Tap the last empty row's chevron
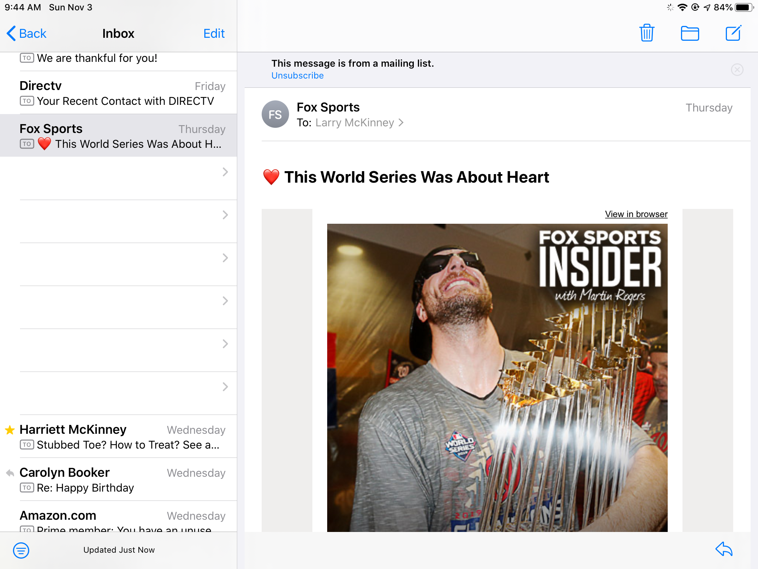The height and width of the screenshot is (569, 758). [x=225, y=387]
